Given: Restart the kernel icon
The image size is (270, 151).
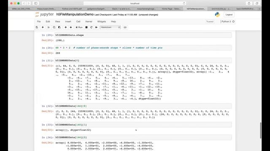Looking at the screenshot, I should click(91, 27).
